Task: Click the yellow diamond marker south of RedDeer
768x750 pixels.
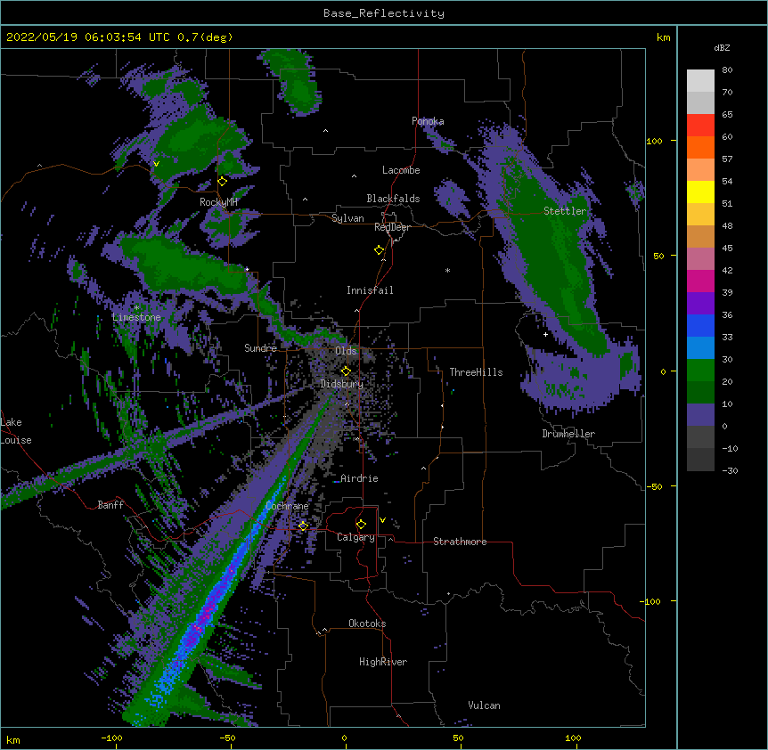Action: coord(380,250)
